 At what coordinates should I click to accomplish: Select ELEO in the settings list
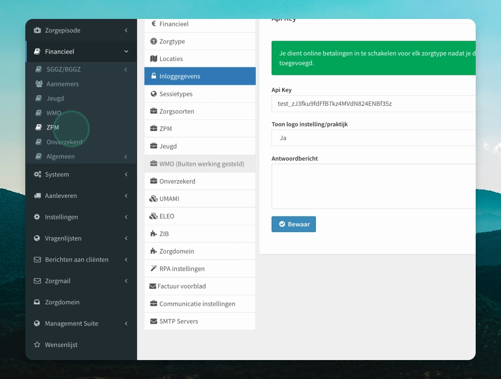coord(200,216)
